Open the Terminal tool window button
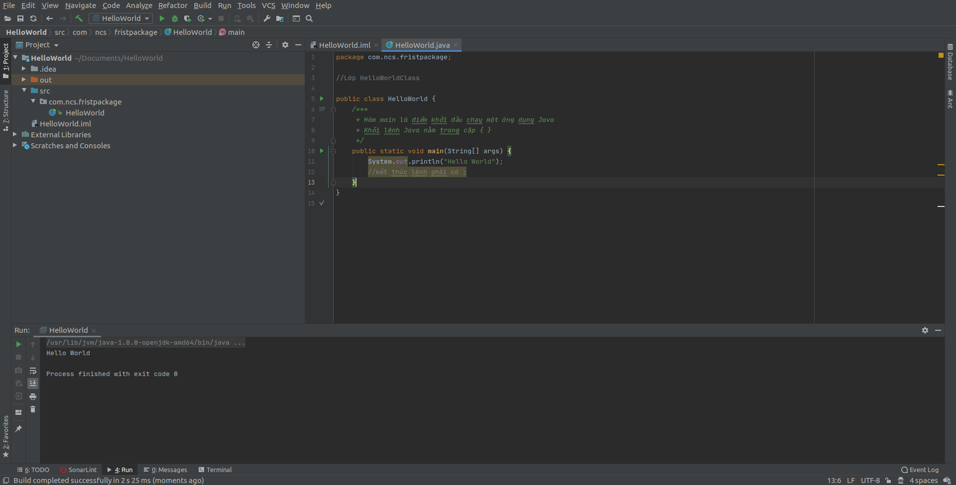The image size is (956, 485). pyautogui.click(x=215, y=469)
